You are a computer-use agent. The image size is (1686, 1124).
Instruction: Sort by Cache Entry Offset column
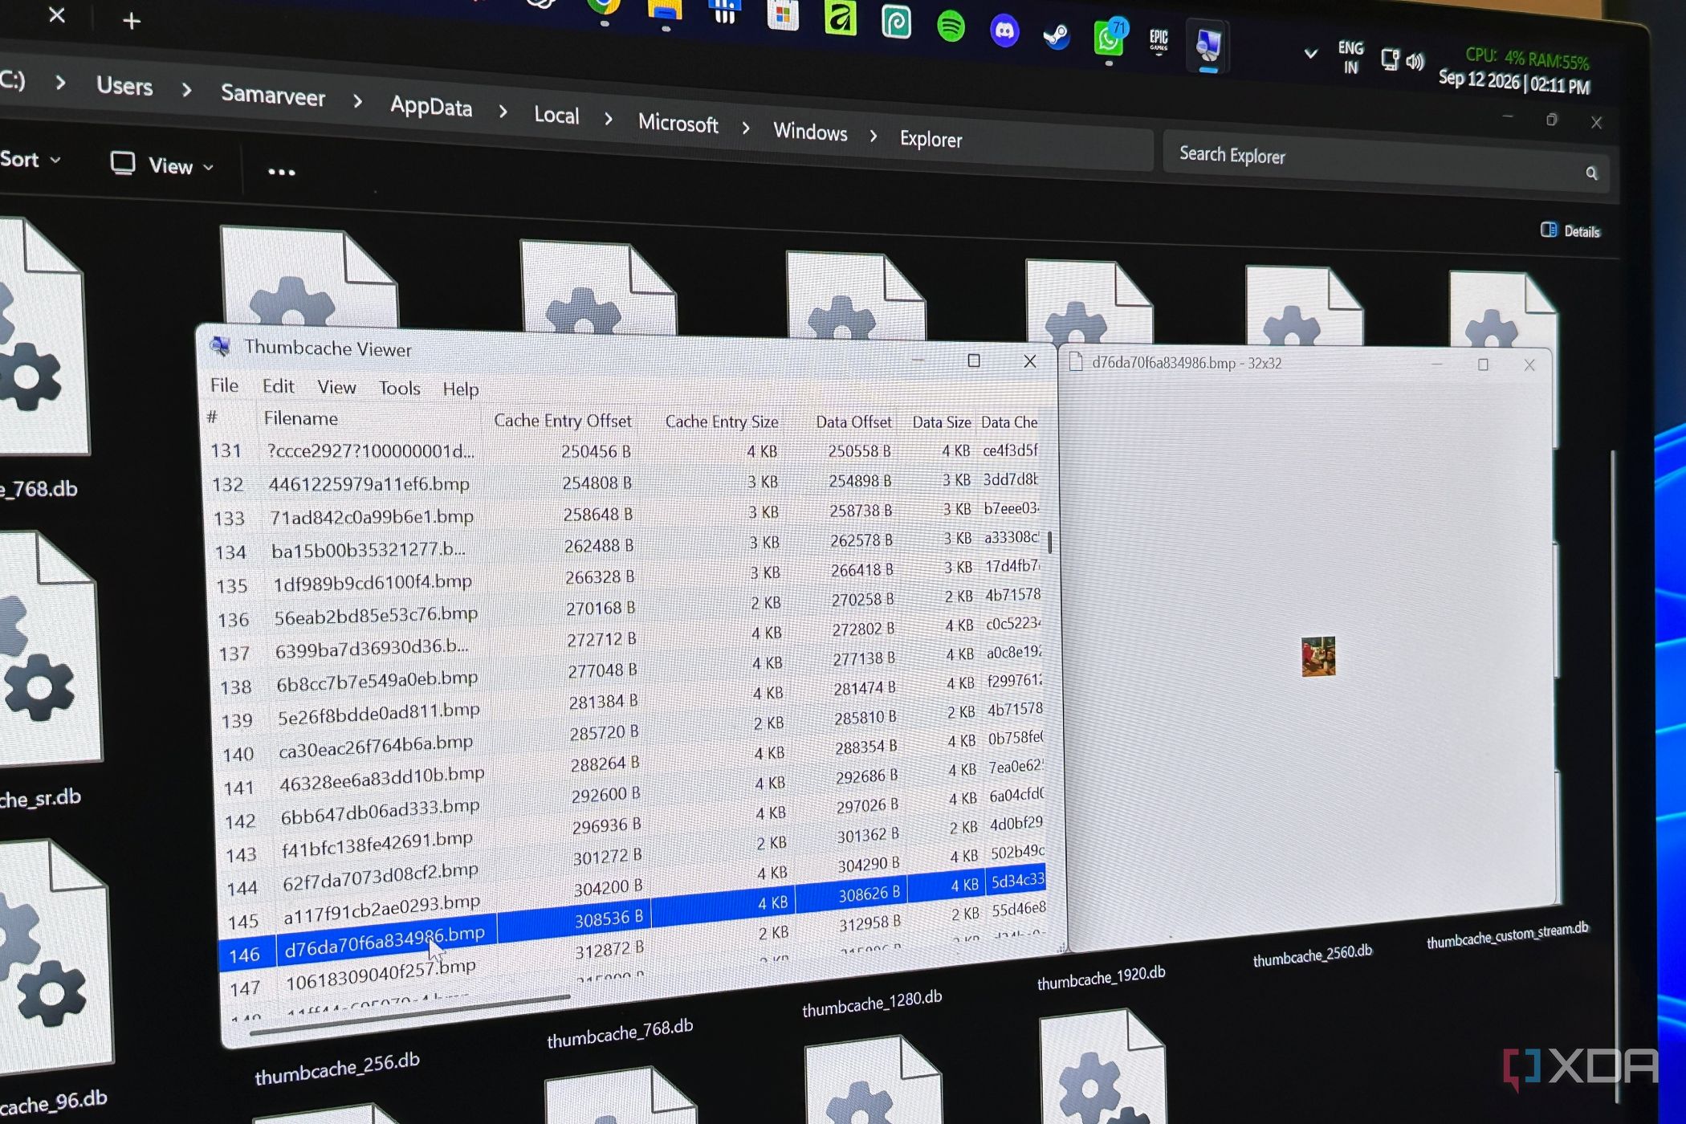(562, 421)
